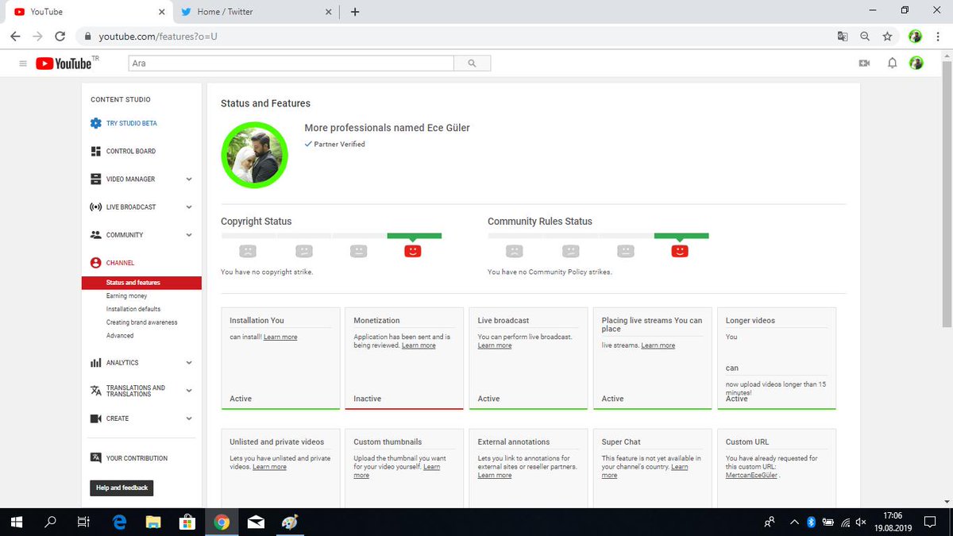
Task: Click the red copyright status smiley face
Action: coord(412,251)
